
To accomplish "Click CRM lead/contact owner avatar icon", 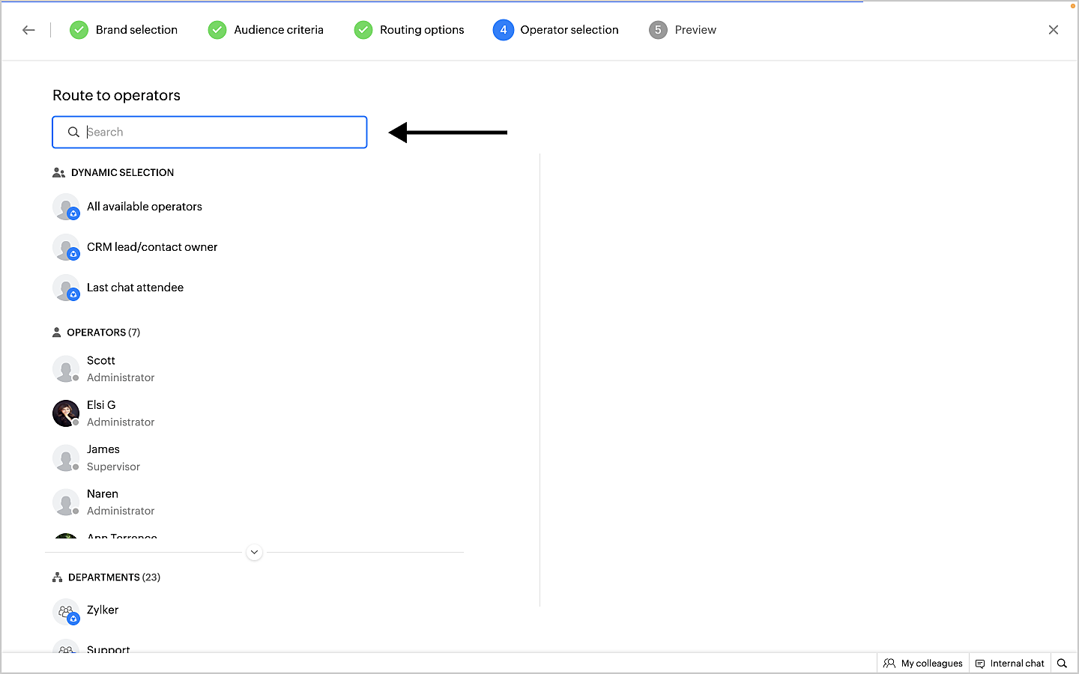I will click(66, 247).
